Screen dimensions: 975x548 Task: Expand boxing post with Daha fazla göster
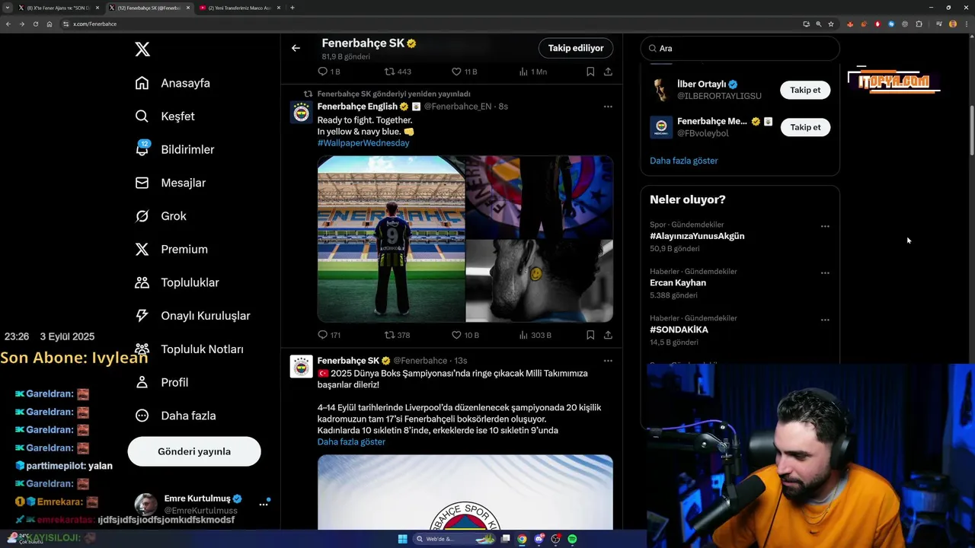pos(351,442)
